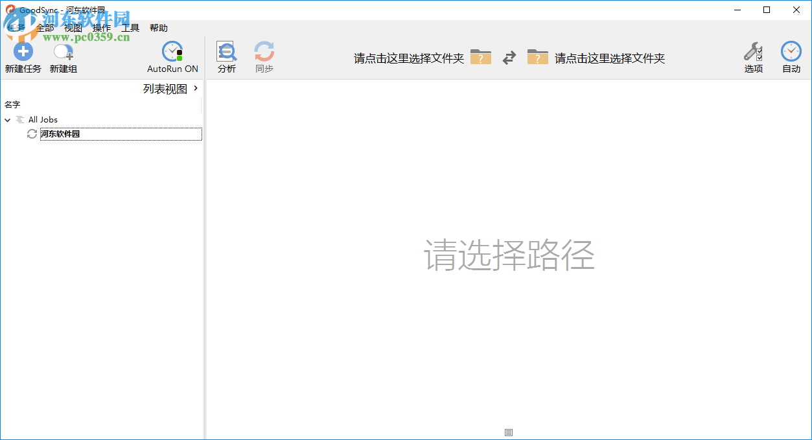The height and width of the screenshot is (440, 812).
Task: Open the 操作 (Action) menu
Action: 102,28
